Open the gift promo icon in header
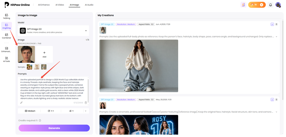This screenshot has height=137, width=286. 243,5
